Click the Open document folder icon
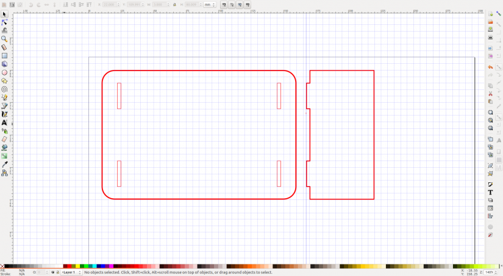 click(x=490, y=22)
